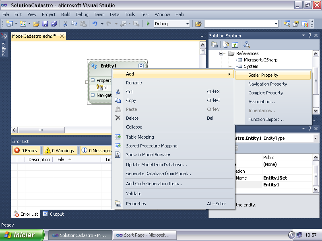Pin the Solution Explorer panel with auto-hide
This screenshot has width=322, height=241.
point(310,35)
